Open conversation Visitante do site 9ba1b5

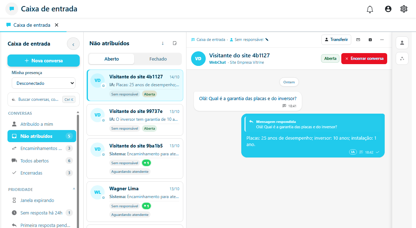(135, 159)
